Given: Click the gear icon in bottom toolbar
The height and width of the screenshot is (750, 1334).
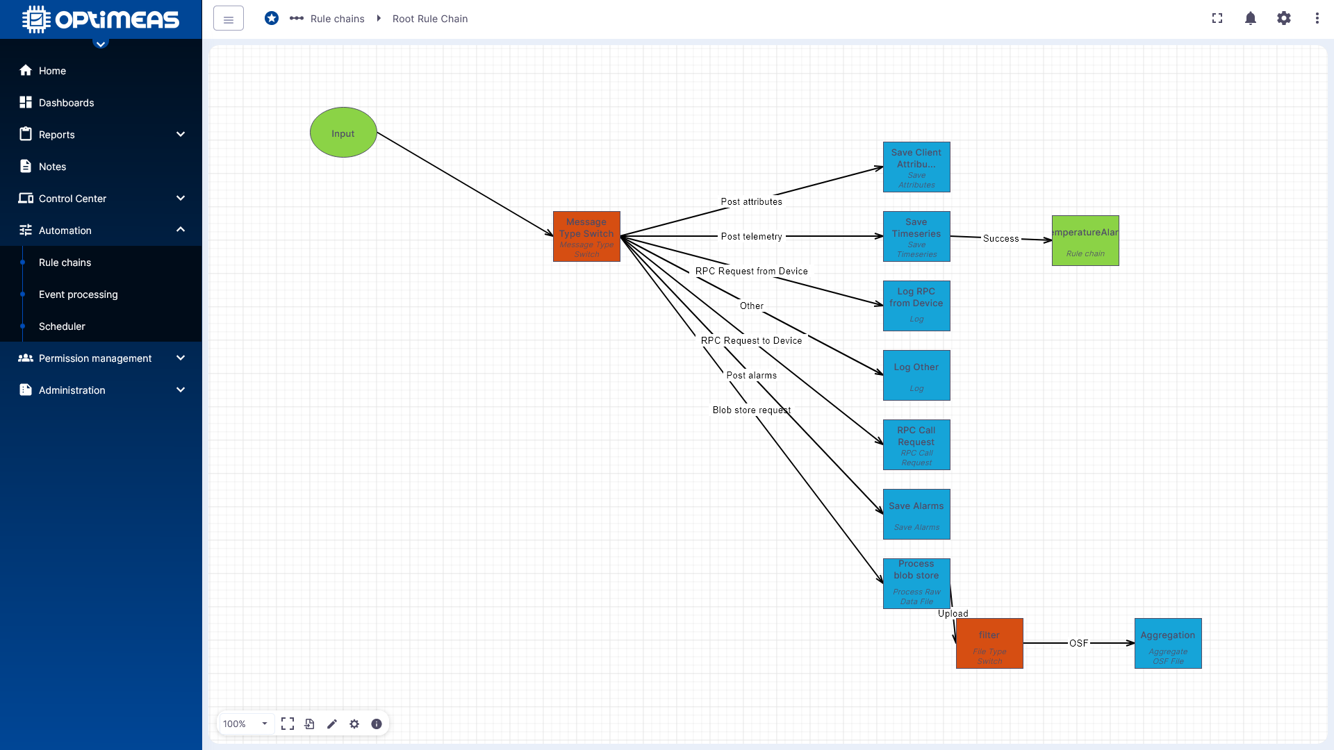Looking at the screenshot, I should [354, 724].
